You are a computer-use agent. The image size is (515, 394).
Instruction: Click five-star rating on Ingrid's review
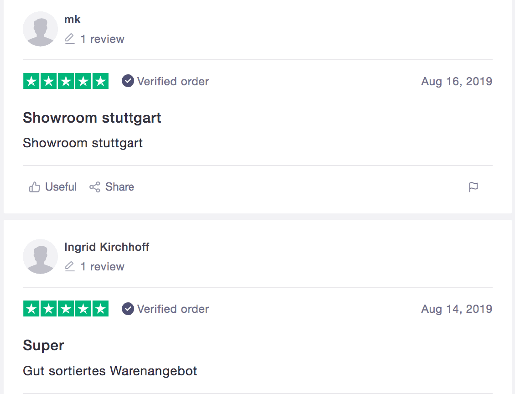[66, 309]
